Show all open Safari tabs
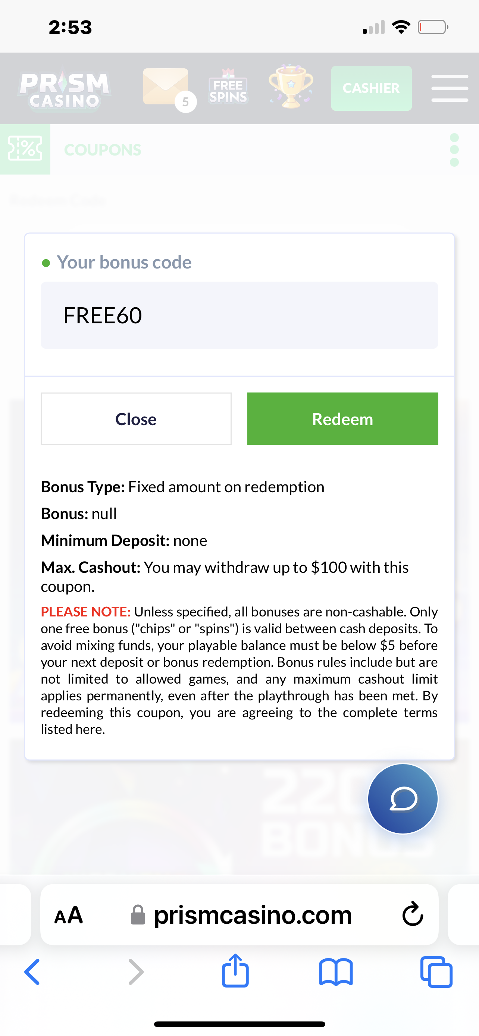 (436, 971)
